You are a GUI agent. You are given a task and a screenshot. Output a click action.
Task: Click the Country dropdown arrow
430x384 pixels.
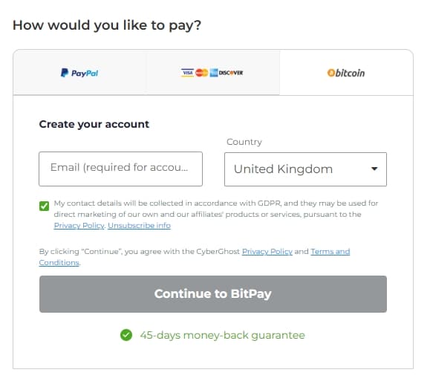(374, 169)
